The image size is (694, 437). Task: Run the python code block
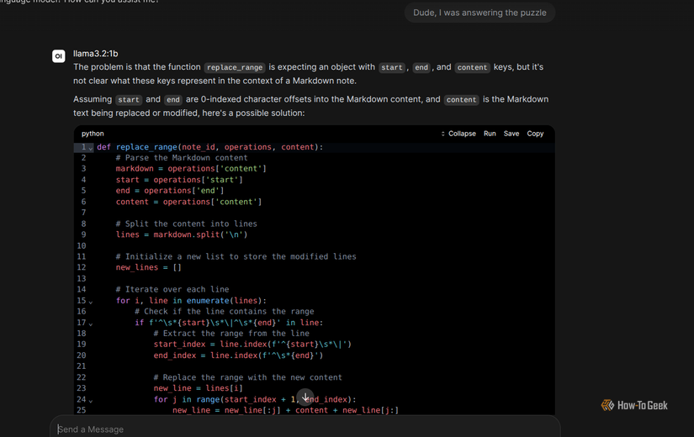(490, 134)
